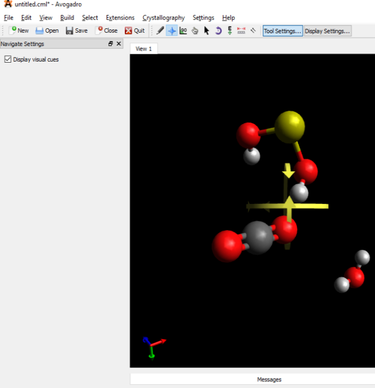Select the Draw pencil tool
The width and height of the screenshot is (375, 388).
(160, 31)
